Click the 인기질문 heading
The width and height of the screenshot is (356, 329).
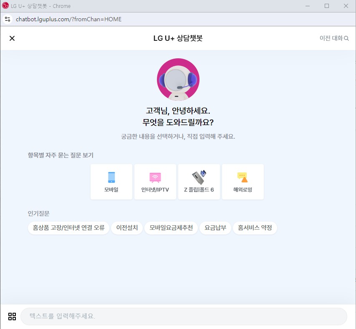point(38,214)
